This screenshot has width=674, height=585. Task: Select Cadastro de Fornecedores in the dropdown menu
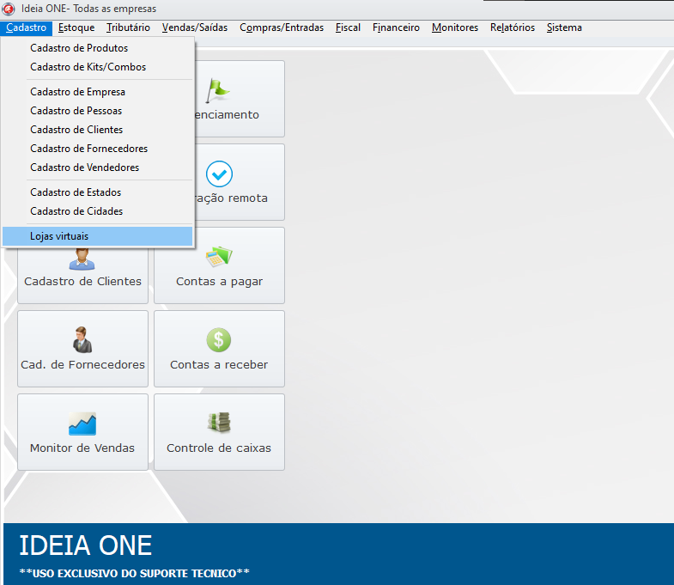tap(88, 149)
